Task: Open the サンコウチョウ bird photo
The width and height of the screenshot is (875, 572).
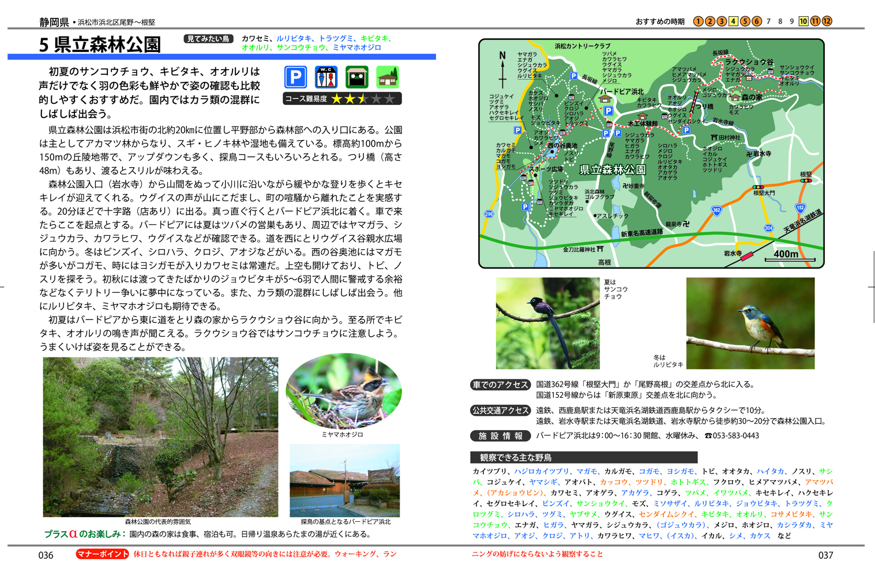Action: [547, 323]
